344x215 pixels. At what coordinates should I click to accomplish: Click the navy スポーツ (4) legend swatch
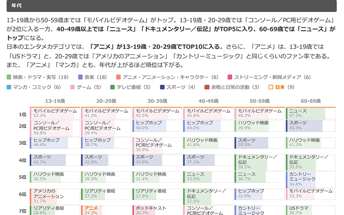point(163,87)
